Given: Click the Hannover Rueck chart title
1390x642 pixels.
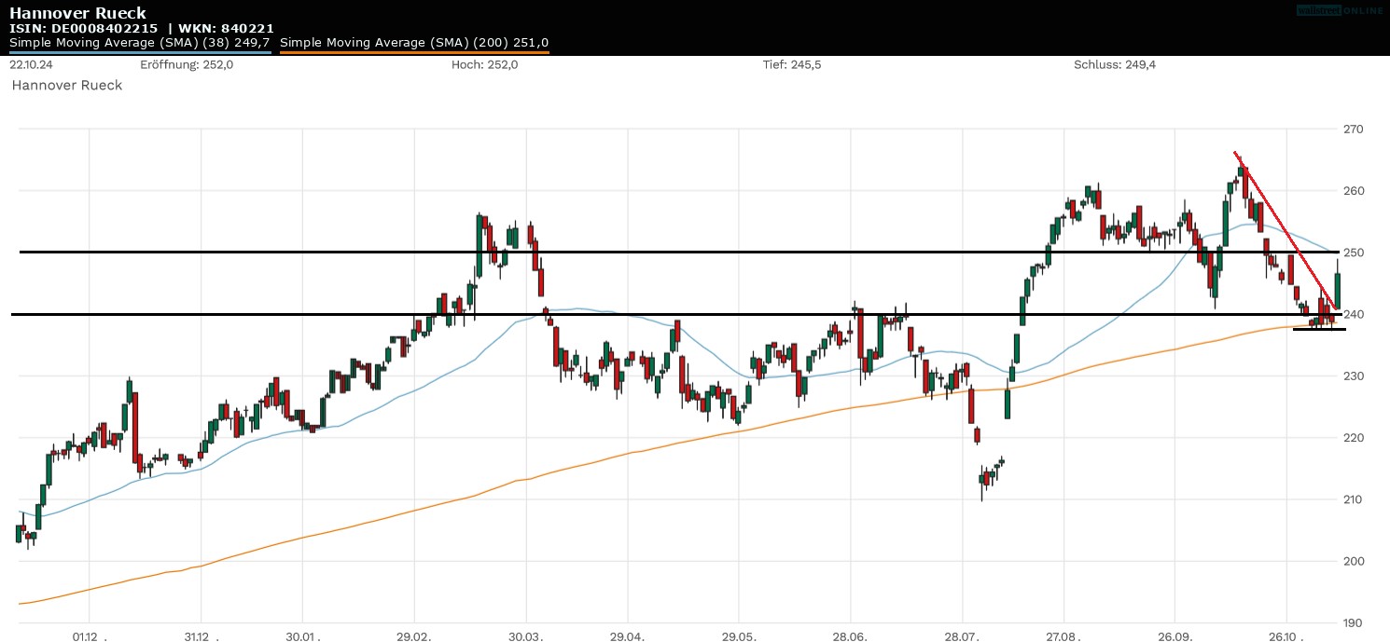Looking at the screenshot, I should (77, 13).
